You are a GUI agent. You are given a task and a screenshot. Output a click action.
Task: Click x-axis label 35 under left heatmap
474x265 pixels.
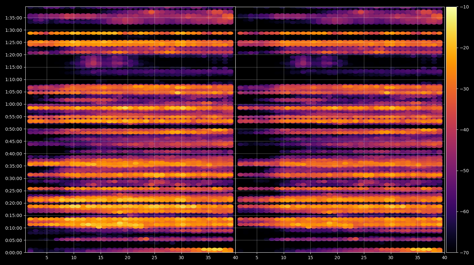coord(208,258)
